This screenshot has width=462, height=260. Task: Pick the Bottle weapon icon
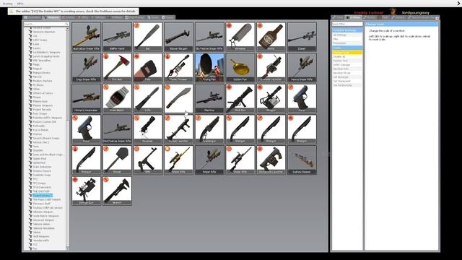pyautogui.click(x=271, y=37)
